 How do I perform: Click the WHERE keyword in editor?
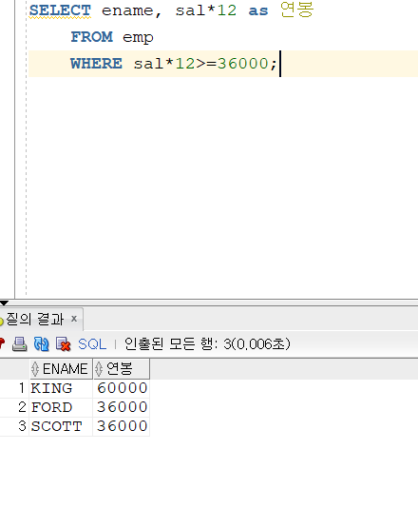[96, 64]
